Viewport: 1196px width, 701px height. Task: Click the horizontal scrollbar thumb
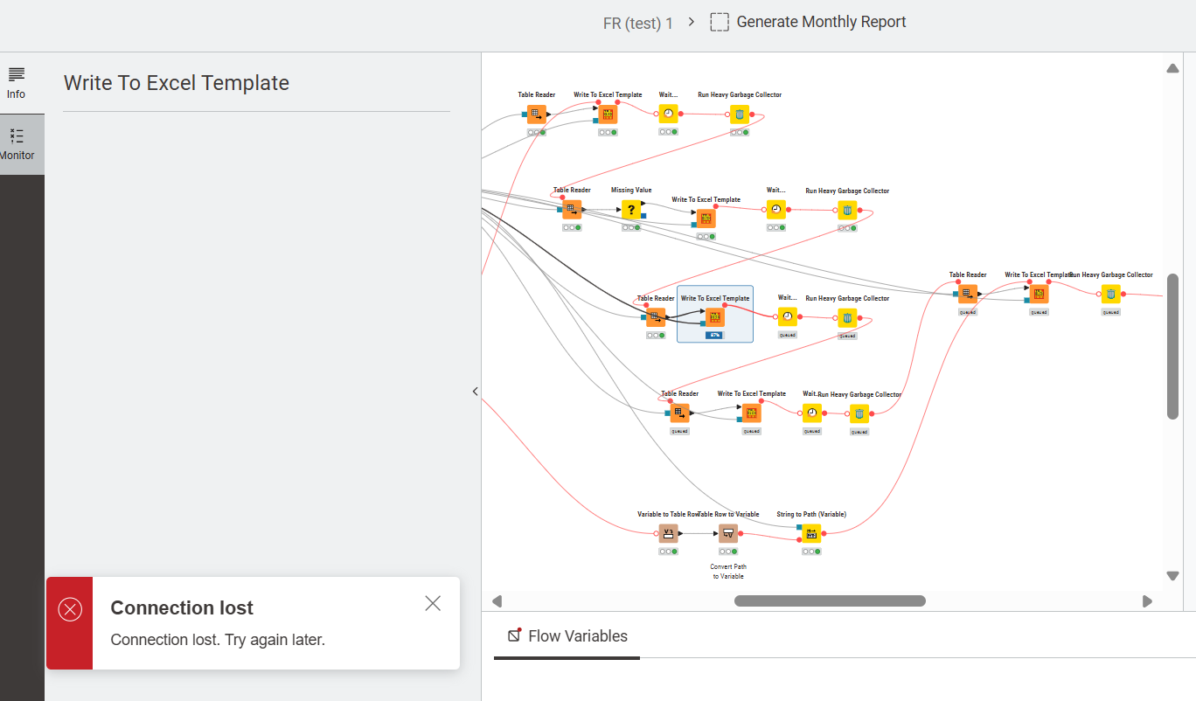pyautogui.click(x=830, y=600)
